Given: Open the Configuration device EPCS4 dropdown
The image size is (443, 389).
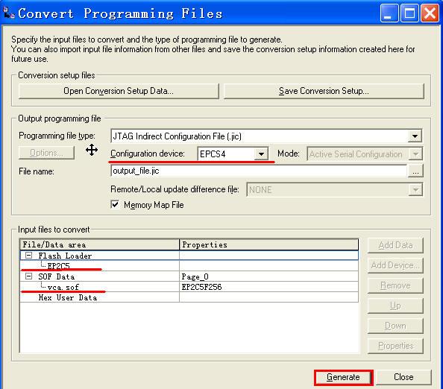Looking at the screenshot, I should point(261,154).
